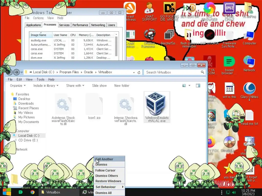Click Call Another in context menu
Viewport: 262px width, 196px height.
pyautogui.click(x=110, y=159)
